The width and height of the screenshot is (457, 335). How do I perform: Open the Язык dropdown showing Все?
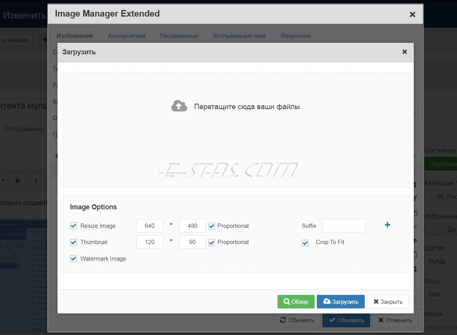click(x=441, y=294)
